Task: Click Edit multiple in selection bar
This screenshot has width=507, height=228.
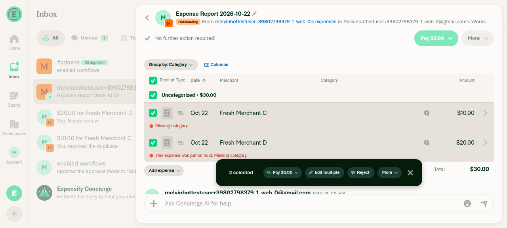Action: coord(324,173)
